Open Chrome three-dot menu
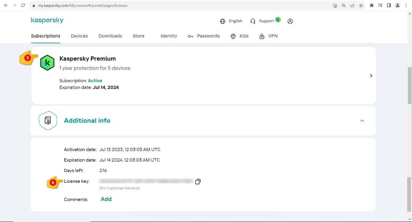 click(x=407, y=5)
